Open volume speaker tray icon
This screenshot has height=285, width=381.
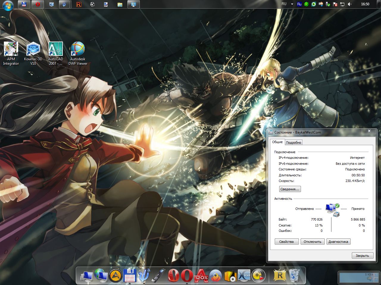pyautogui.click(x=349, y=4)
